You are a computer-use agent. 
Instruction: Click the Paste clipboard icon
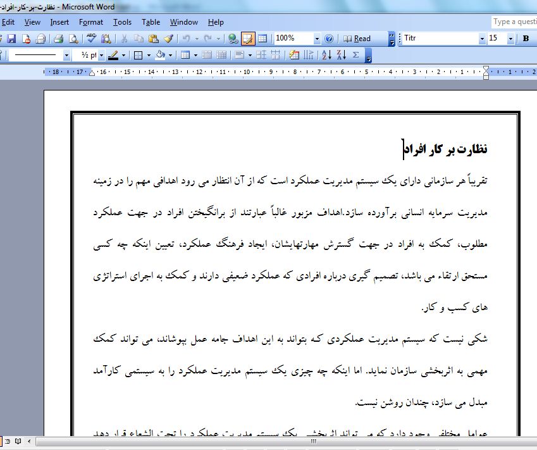pos(153,39)
